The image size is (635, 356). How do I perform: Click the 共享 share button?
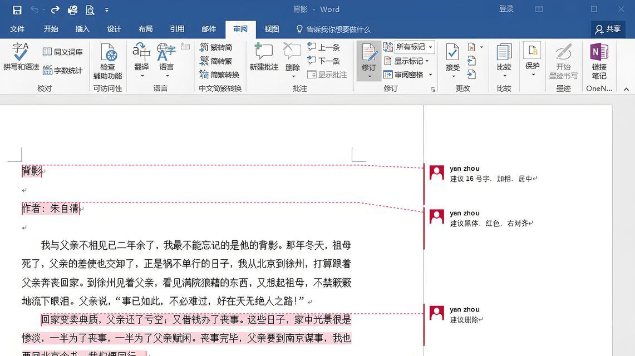pos(608,29)
